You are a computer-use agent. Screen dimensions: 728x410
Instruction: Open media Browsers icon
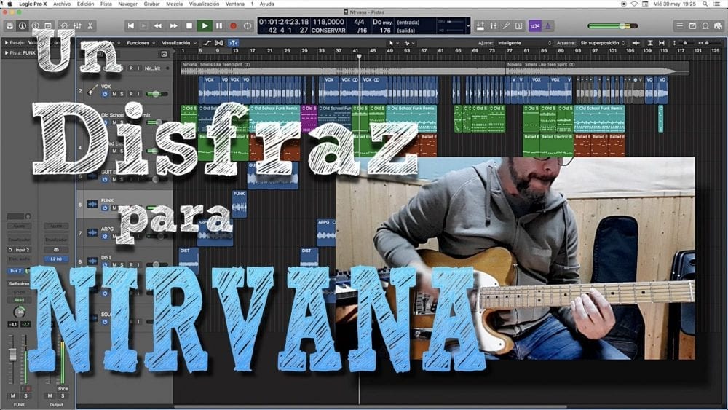(719, 26)
